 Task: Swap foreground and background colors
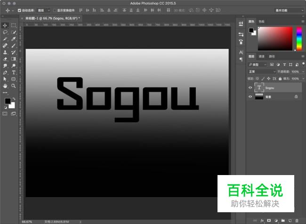tap(14, 99)
